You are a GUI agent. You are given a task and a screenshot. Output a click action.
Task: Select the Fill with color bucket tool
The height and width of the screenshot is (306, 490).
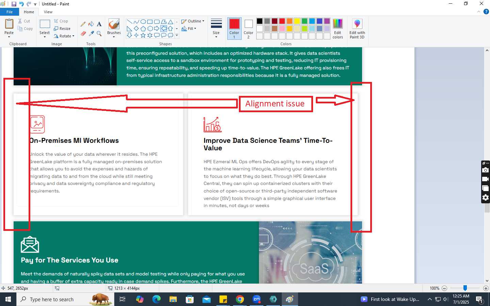click(x=91, y=24)
